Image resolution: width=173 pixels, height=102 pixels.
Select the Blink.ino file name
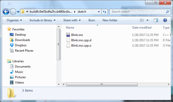[x=77, y=35]
